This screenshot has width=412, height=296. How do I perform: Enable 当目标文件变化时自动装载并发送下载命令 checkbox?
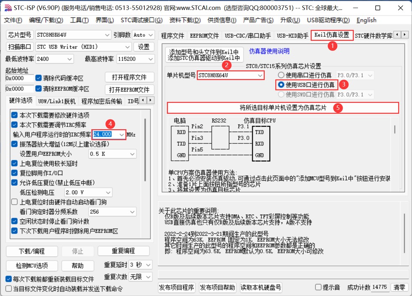tap(8, 288)
